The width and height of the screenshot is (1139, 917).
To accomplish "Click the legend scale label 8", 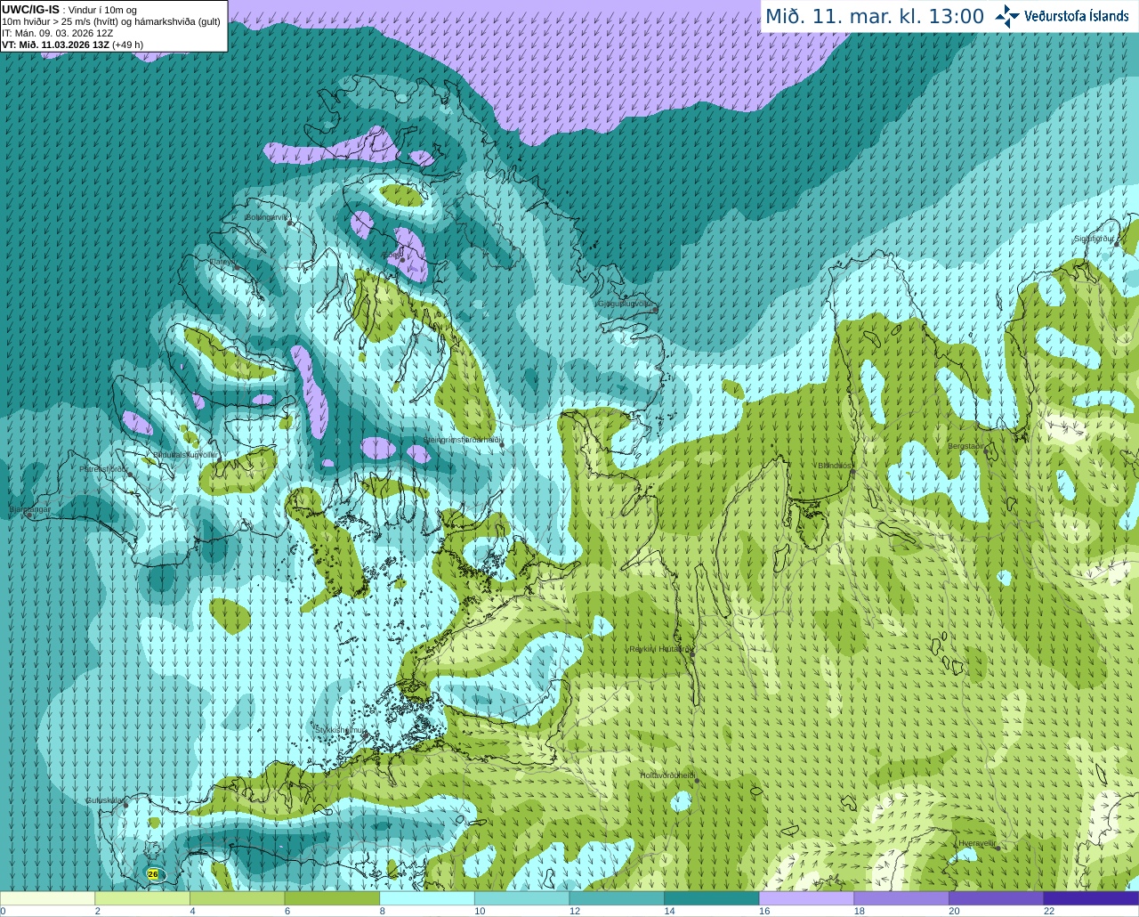I will [383, 911].
